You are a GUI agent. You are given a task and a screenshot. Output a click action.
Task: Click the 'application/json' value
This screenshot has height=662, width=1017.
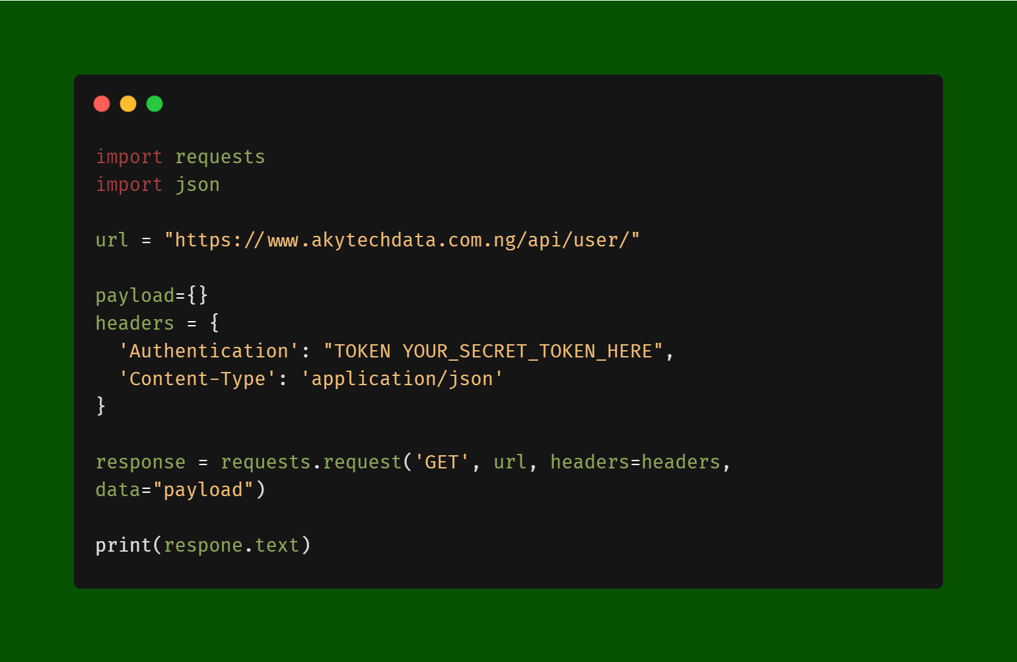[x=402, y=379]
